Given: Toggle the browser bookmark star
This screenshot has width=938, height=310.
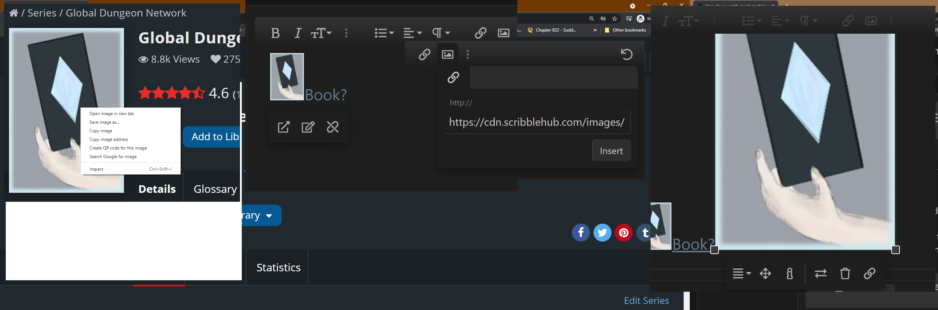Looking at the screenshot, I should (x=615, y=19).
